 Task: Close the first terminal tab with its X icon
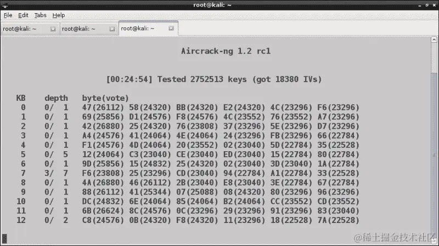click(x=53, y=29)
